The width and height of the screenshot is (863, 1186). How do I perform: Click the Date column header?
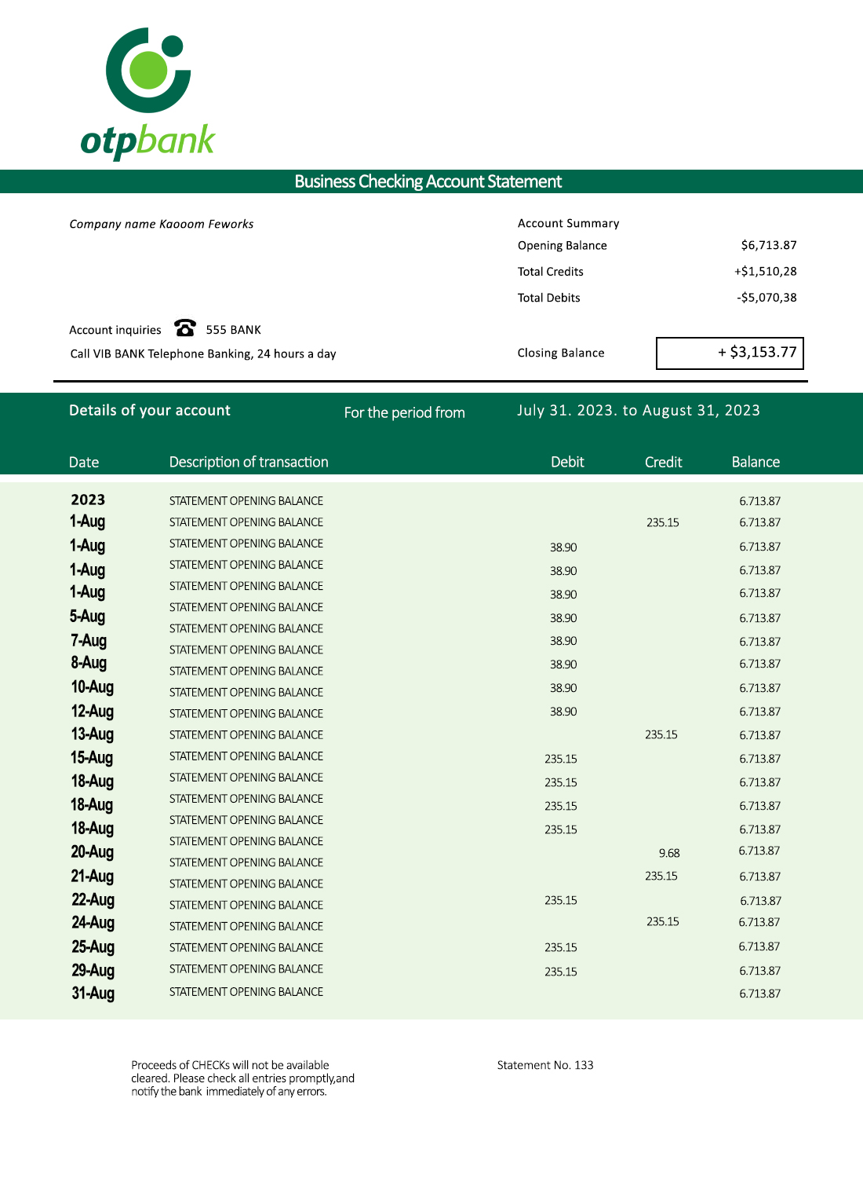[x=84, y=462]
